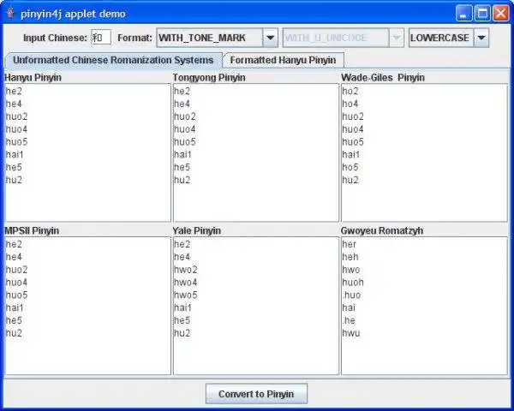
Task: Click hwu in the Gwoyeu Romatzyh box
Action: 350,333
